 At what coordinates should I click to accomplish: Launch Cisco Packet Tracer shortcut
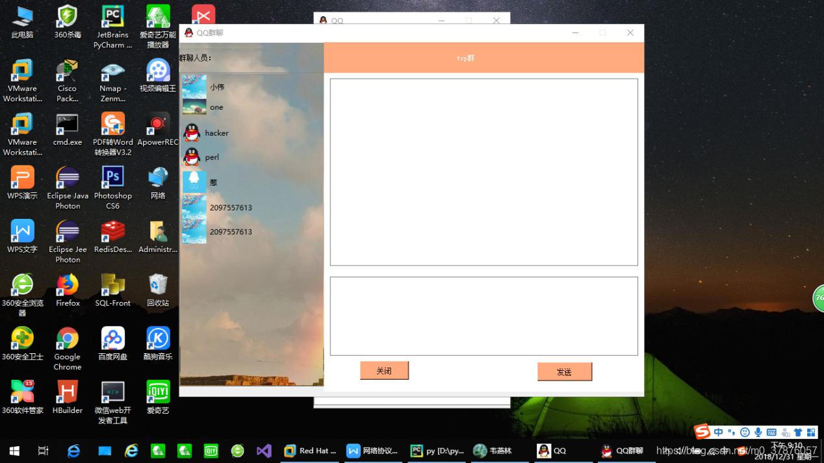tap(67, 81)
